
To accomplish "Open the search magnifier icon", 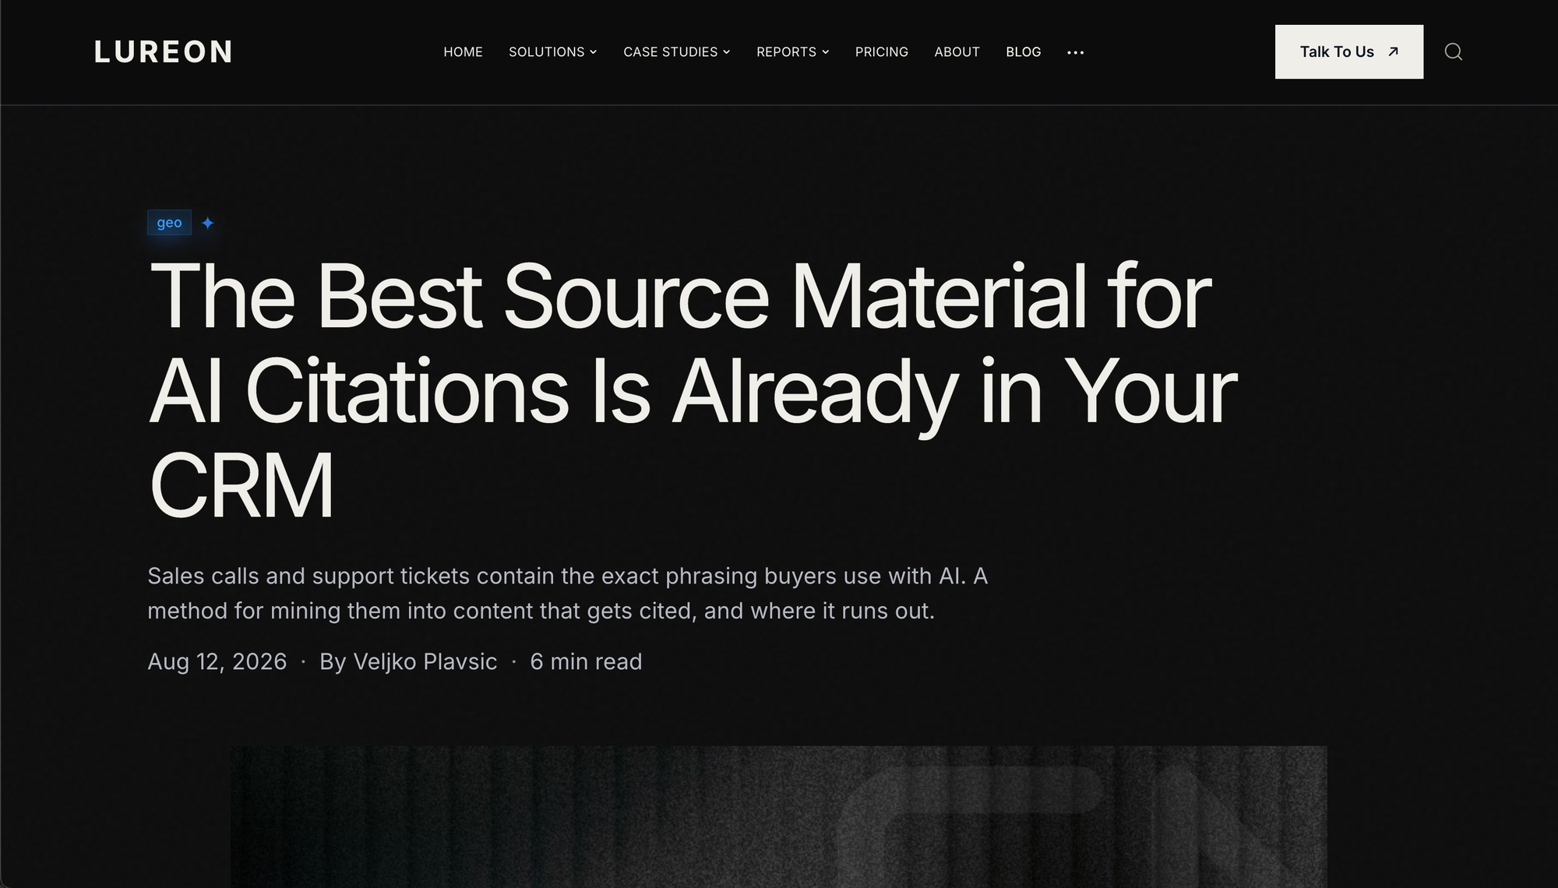I will click(1453, 51).
